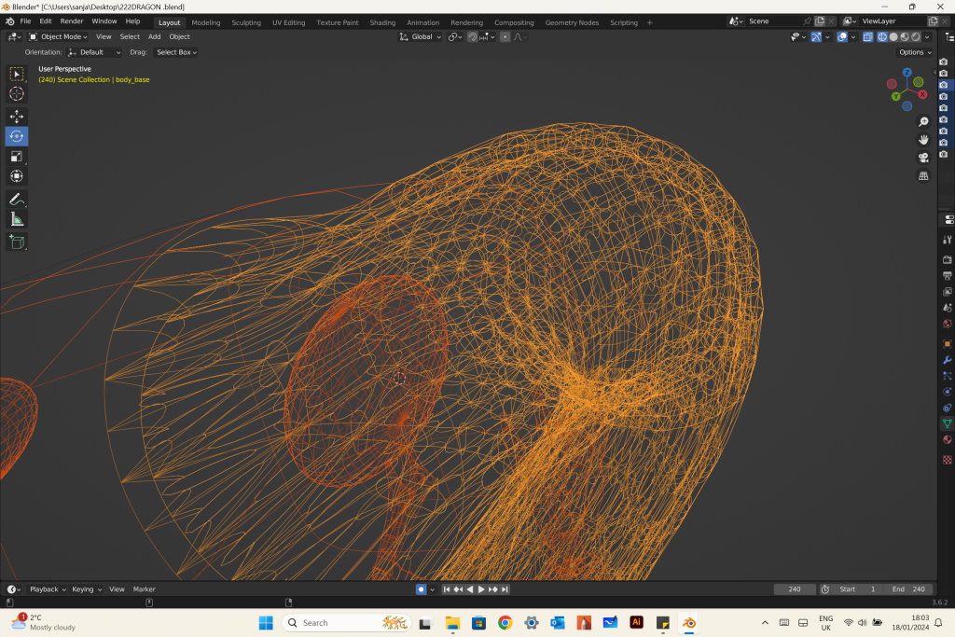
Task: Switch to the Geometry Nodes workspace tab
Action: (572, 22)
